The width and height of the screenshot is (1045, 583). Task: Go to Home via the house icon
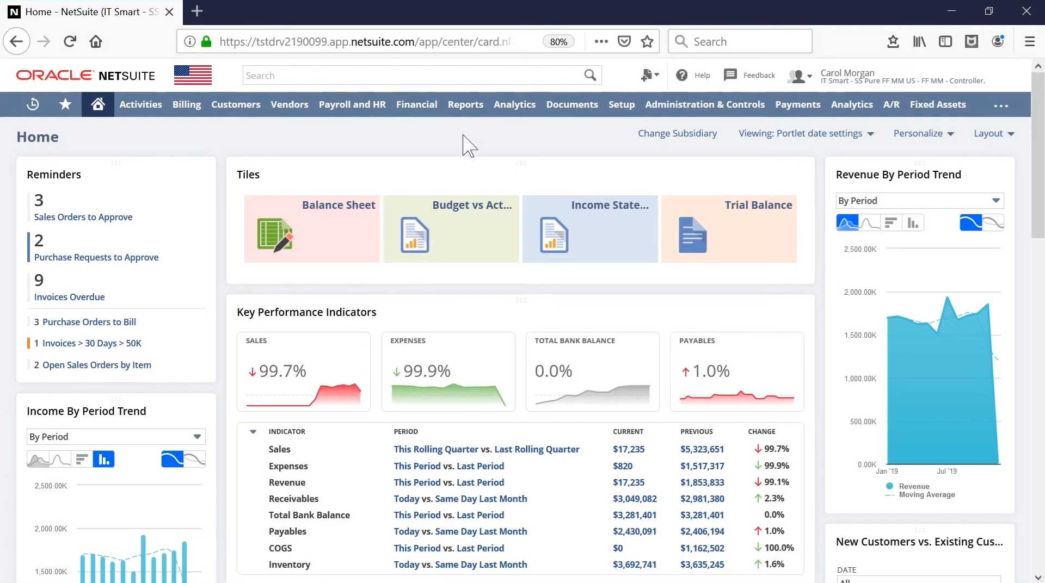[x=98, y=104]
